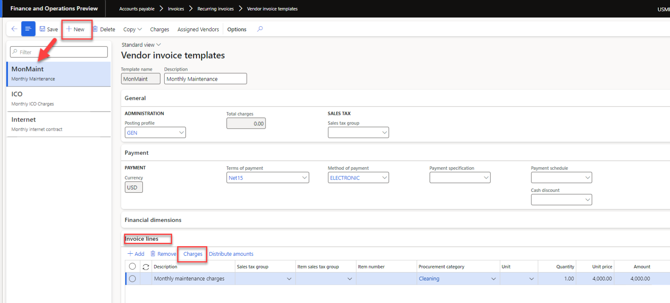Viewport: 670px width, 303px height.
Task: Navigate to Recurring invoices breadcrumb
Action: (x=216, y=9)
